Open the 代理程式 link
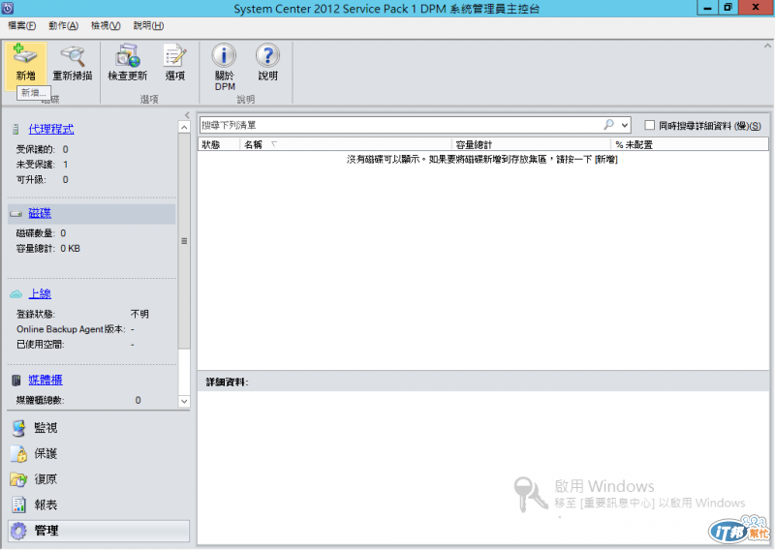 pos(51,130)
